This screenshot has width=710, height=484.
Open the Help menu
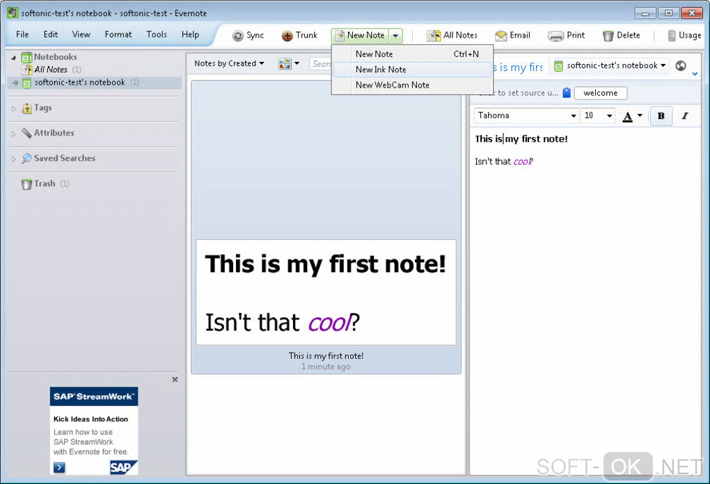(x=190, y=34)
